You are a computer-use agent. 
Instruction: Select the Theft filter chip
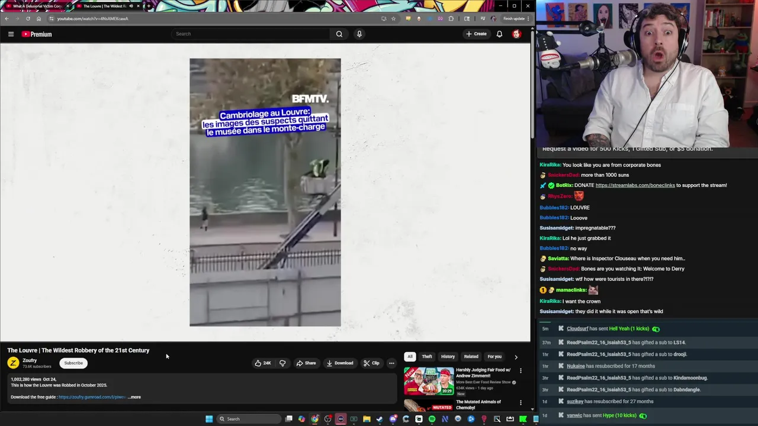click(x=427, y=357)
